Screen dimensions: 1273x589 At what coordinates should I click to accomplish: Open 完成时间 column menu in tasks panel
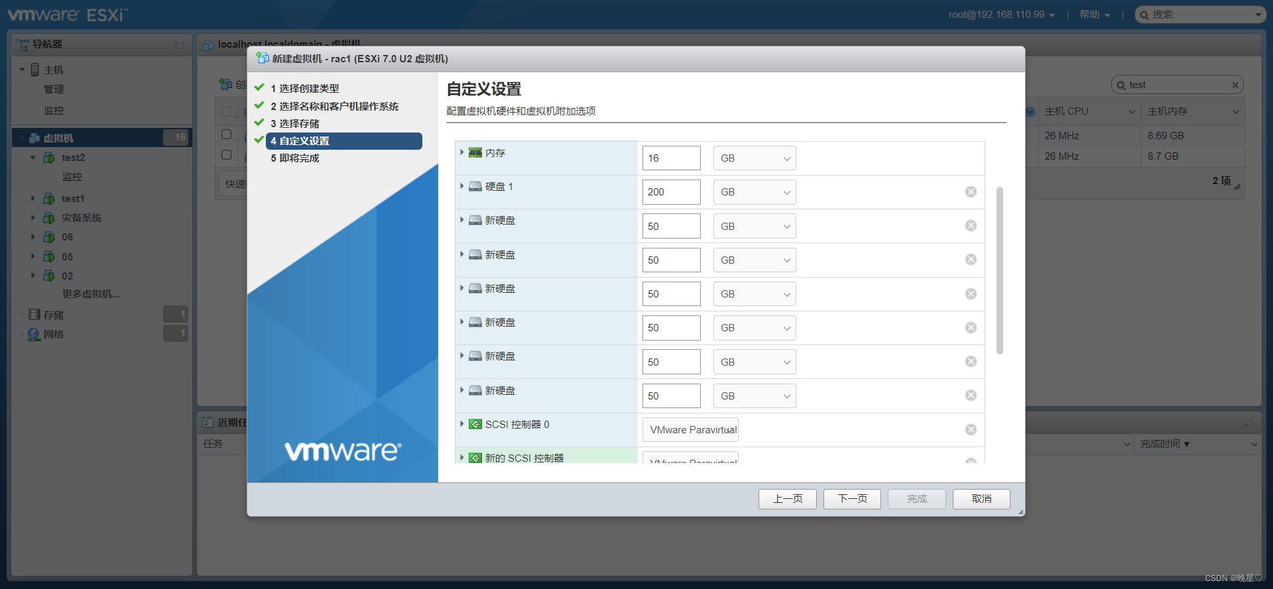pyautogui.click(x=1254, y=444)
